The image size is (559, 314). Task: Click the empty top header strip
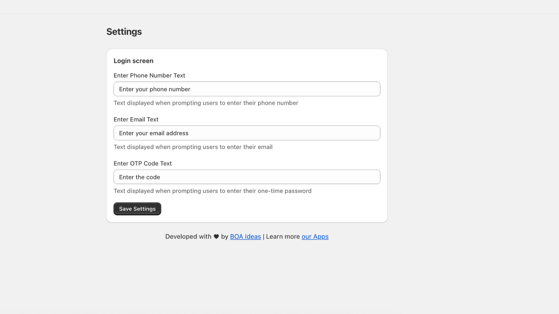click(279, 7)
